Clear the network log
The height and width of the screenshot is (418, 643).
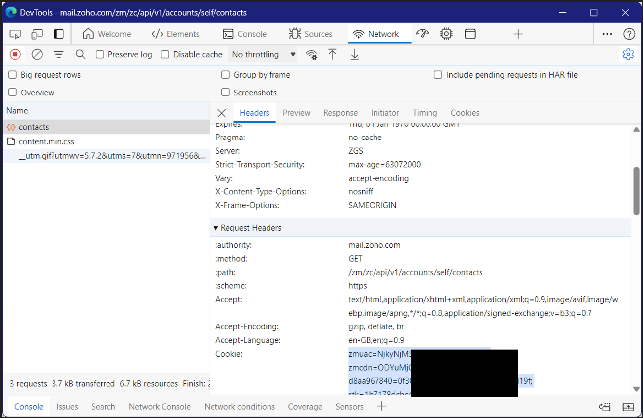click(x=37, y=54)
